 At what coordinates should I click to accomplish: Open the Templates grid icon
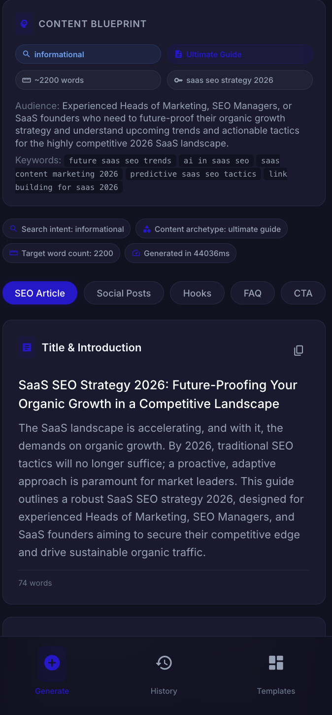coord(276,663)
